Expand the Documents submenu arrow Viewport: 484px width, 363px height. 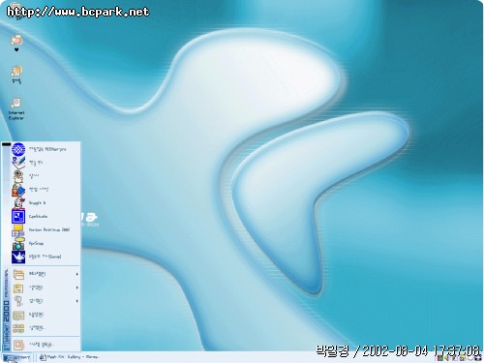(76, 287)
